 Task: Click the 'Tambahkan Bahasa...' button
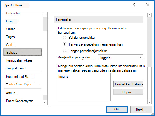pos(128,84)
